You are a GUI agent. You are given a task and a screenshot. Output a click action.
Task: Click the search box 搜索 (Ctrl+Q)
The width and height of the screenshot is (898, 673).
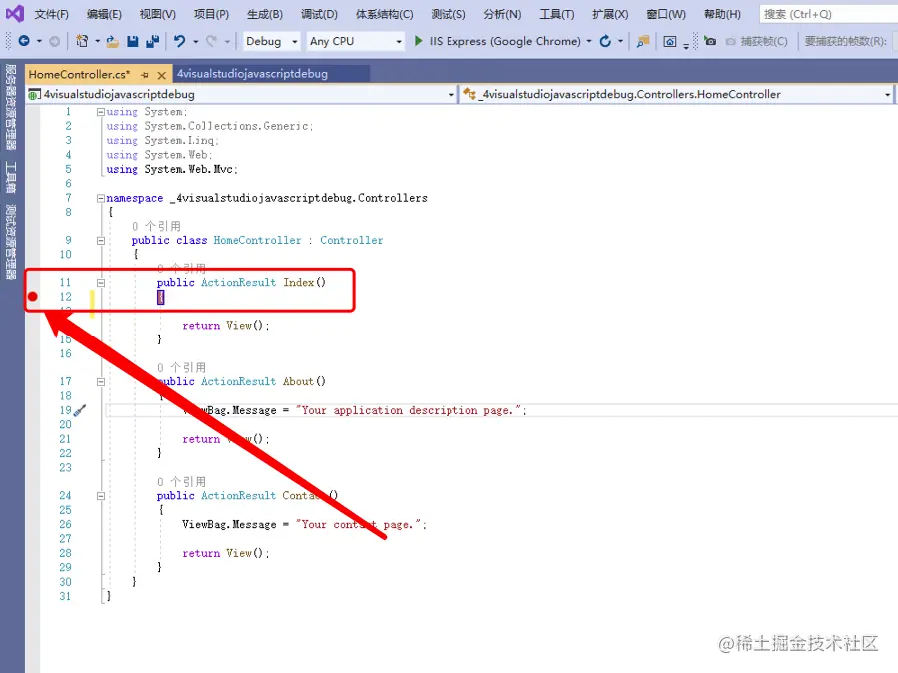coord(827,14)
